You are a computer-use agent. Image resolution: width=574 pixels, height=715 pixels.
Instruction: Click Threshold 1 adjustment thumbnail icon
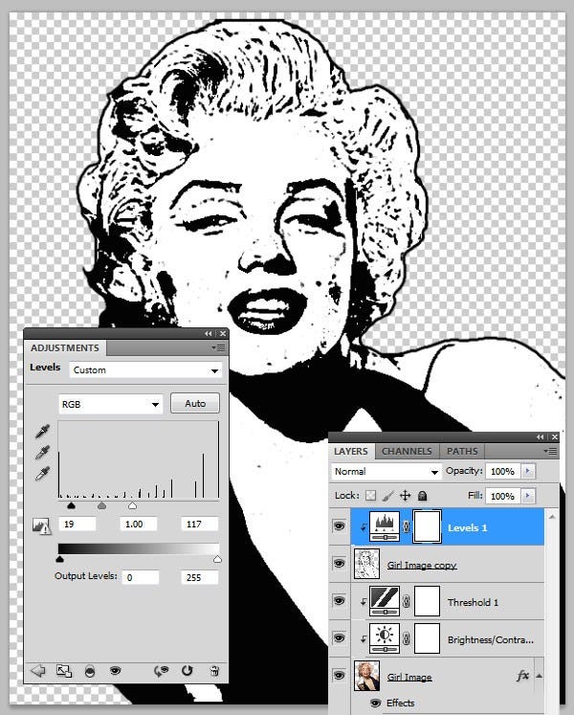385,601
